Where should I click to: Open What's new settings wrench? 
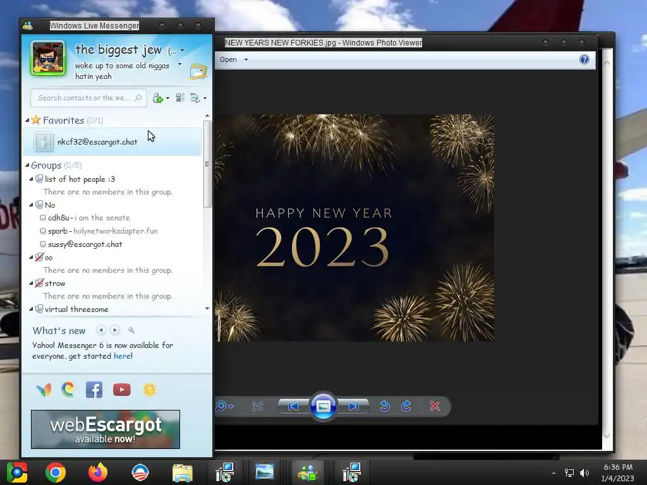pos(131,330)
